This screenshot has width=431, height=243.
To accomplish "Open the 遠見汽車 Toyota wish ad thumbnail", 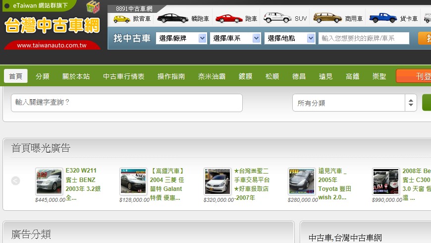I will coord(302,182).
